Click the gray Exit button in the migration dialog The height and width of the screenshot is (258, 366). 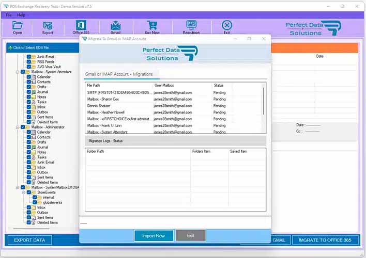coord(190,236)
